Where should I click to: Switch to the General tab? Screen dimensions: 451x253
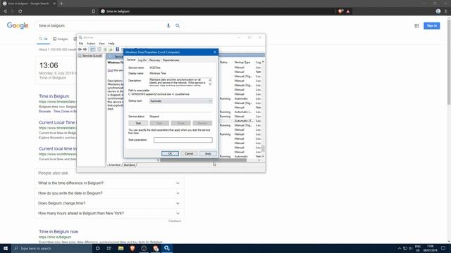pos(131,60)
